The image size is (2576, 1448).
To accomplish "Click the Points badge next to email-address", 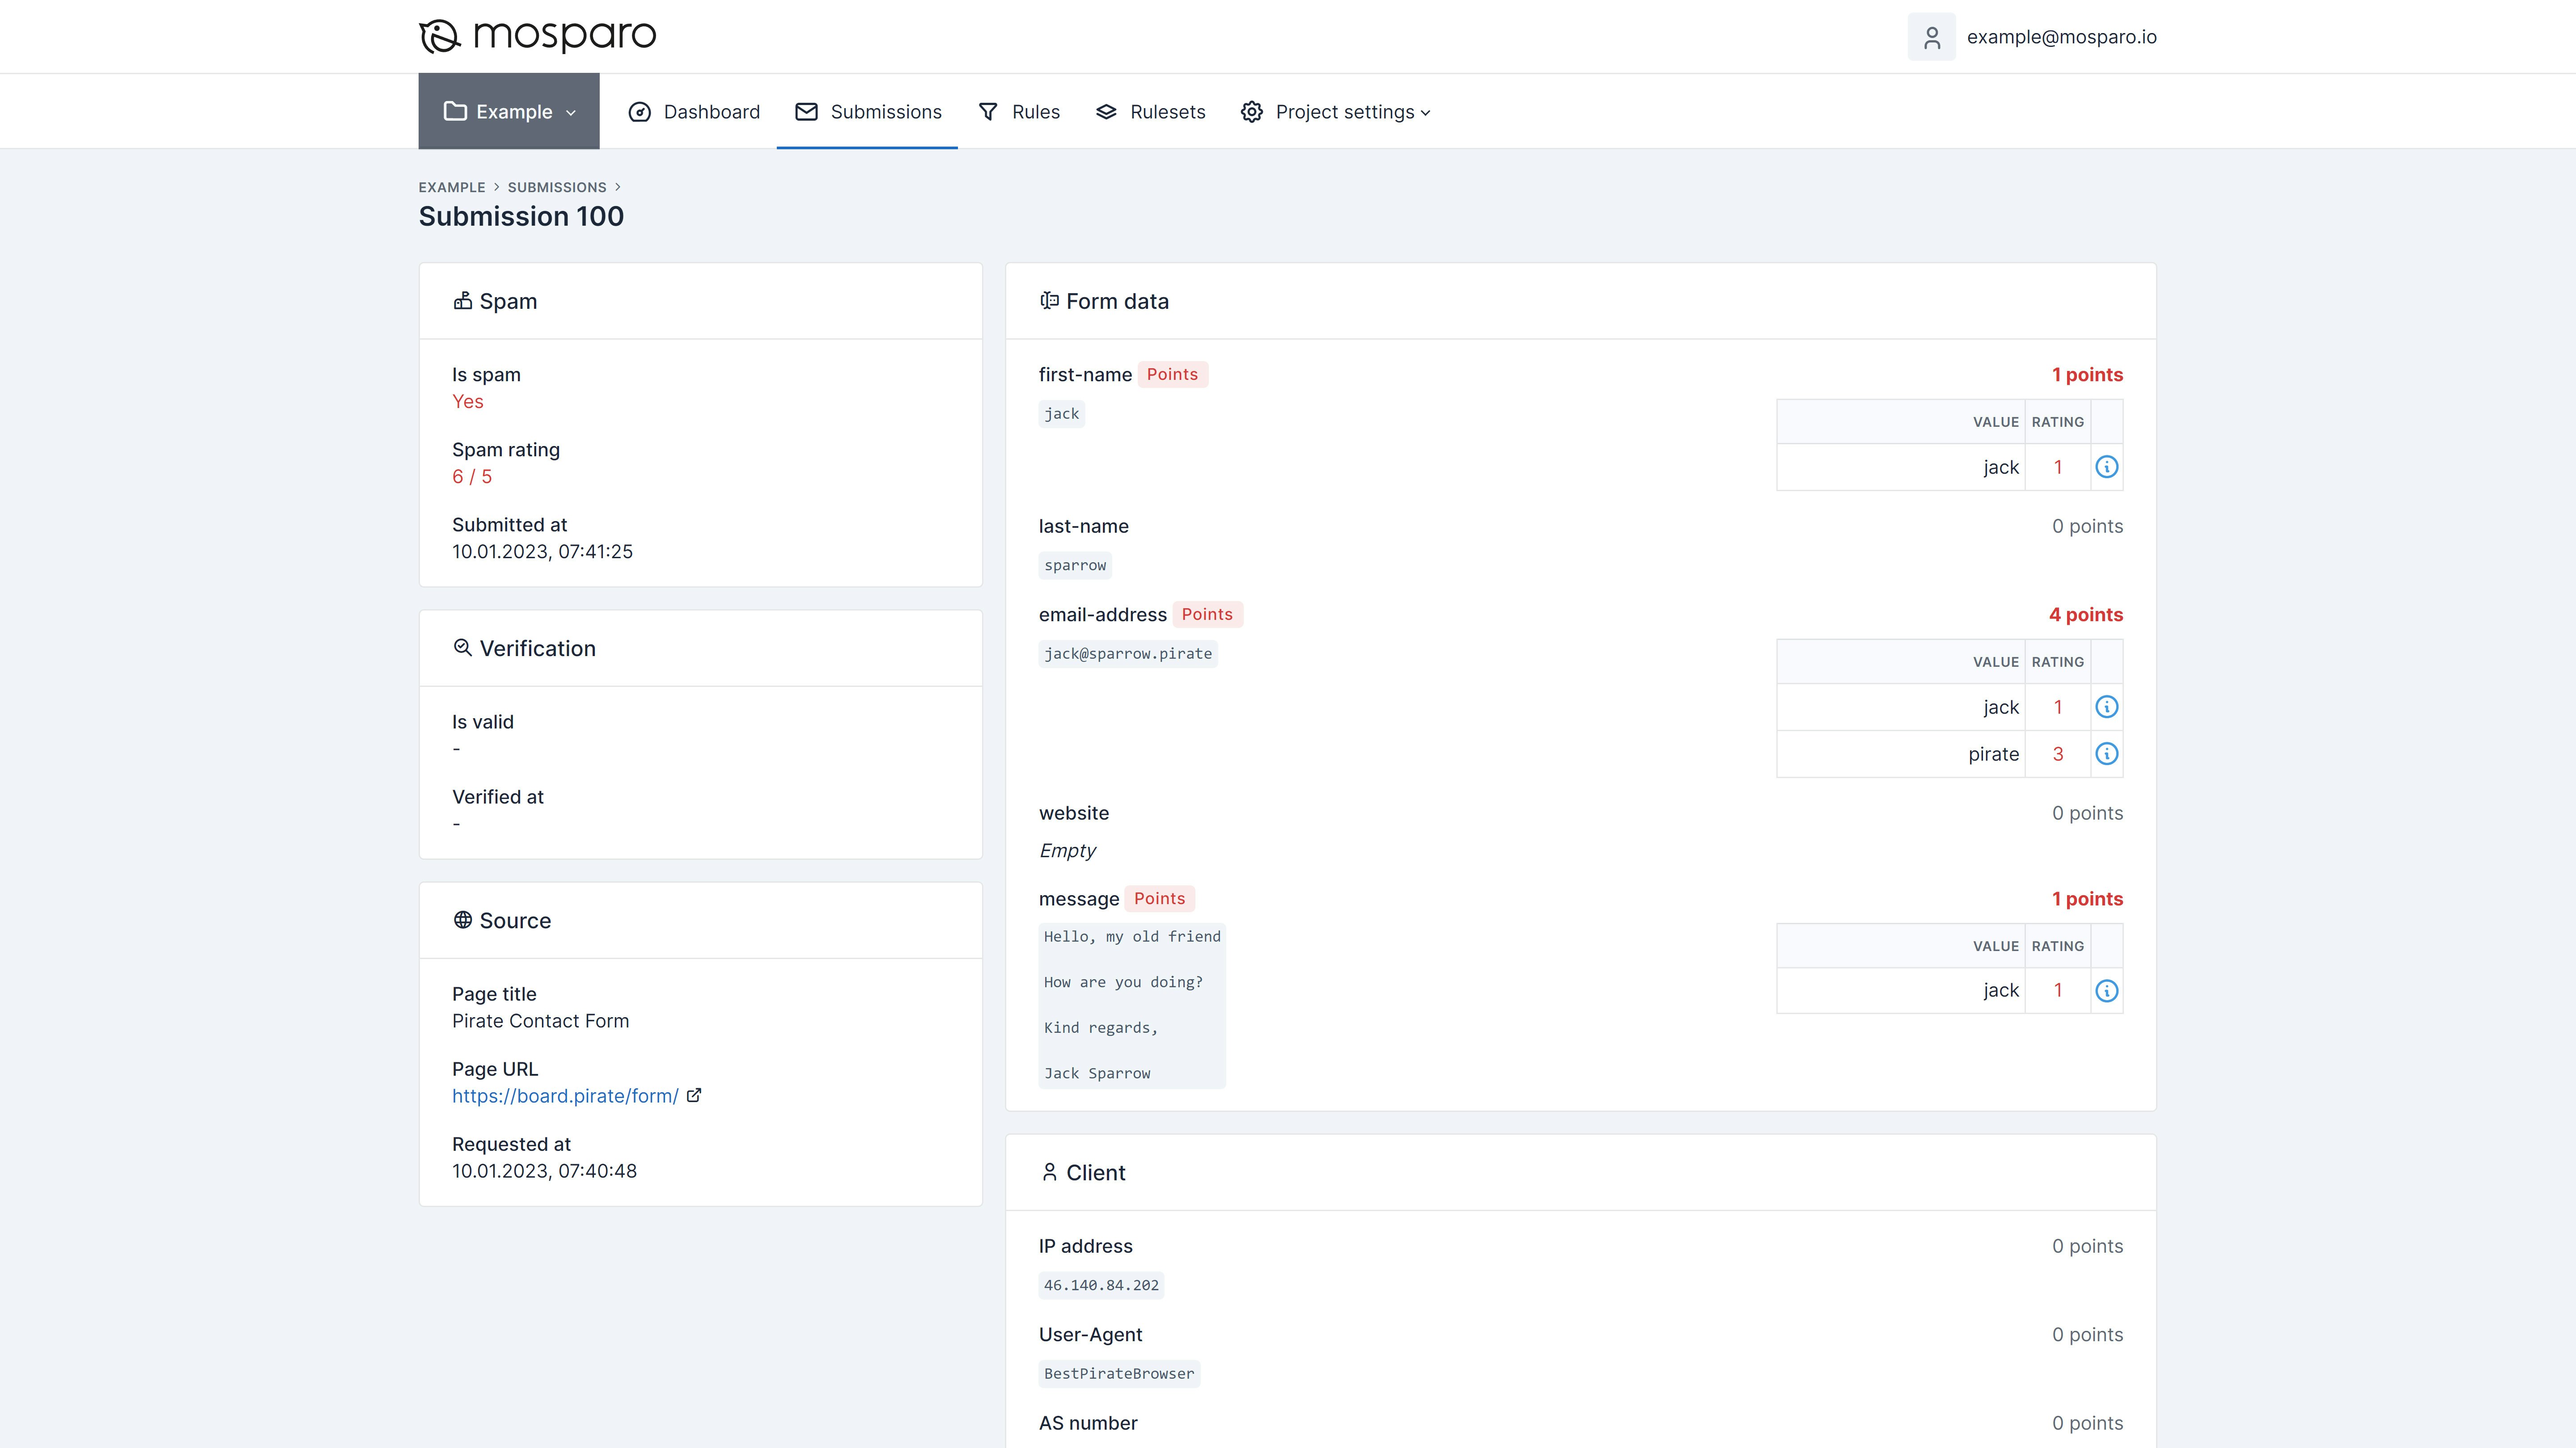I will pyautogui.click(x=1207, y=615).
